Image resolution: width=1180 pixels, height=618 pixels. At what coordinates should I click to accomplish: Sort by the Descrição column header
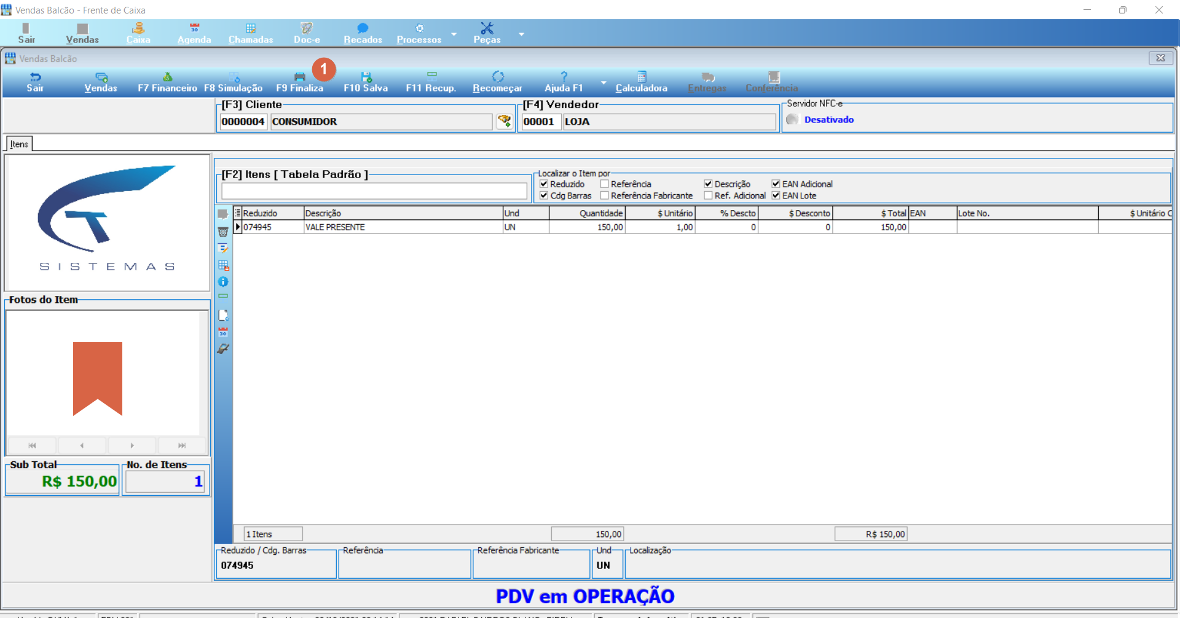[x=403, y=213]
